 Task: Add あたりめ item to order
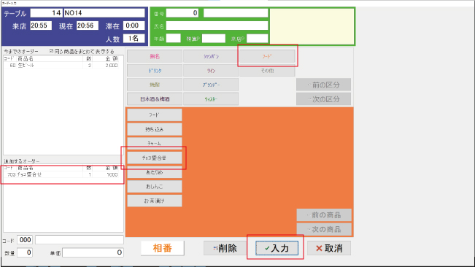[155, 172]
